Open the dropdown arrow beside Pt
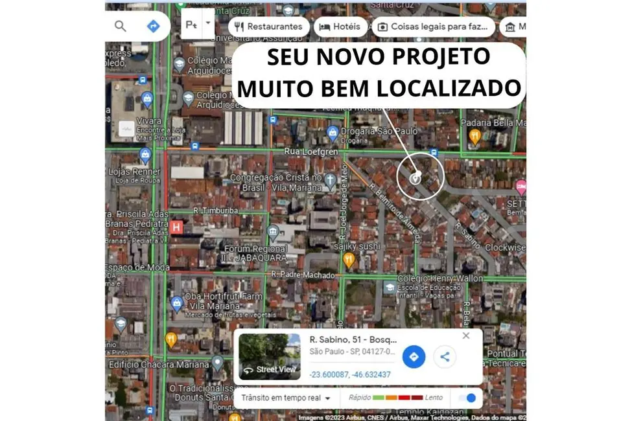The width and height of the screenshot is (632, 421). tap(207, 24)
